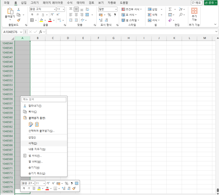Screen dimensions: 219x195
Task: Click the comma style icon in the ribbon
Action: tap(115, 15)
